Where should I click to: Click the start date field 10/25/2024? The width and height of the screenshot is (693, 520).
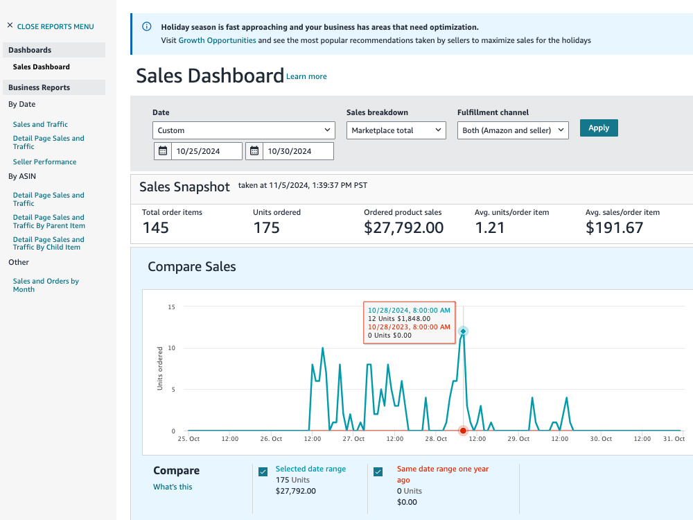point(207,151)
